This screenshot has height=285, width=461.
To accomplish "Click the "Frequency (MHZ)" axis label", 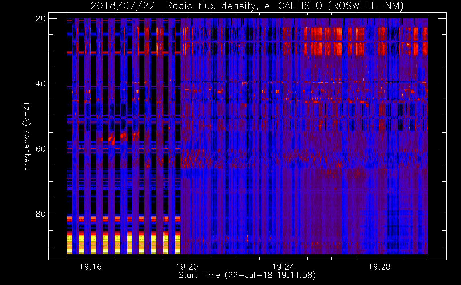I will (26, 137).
